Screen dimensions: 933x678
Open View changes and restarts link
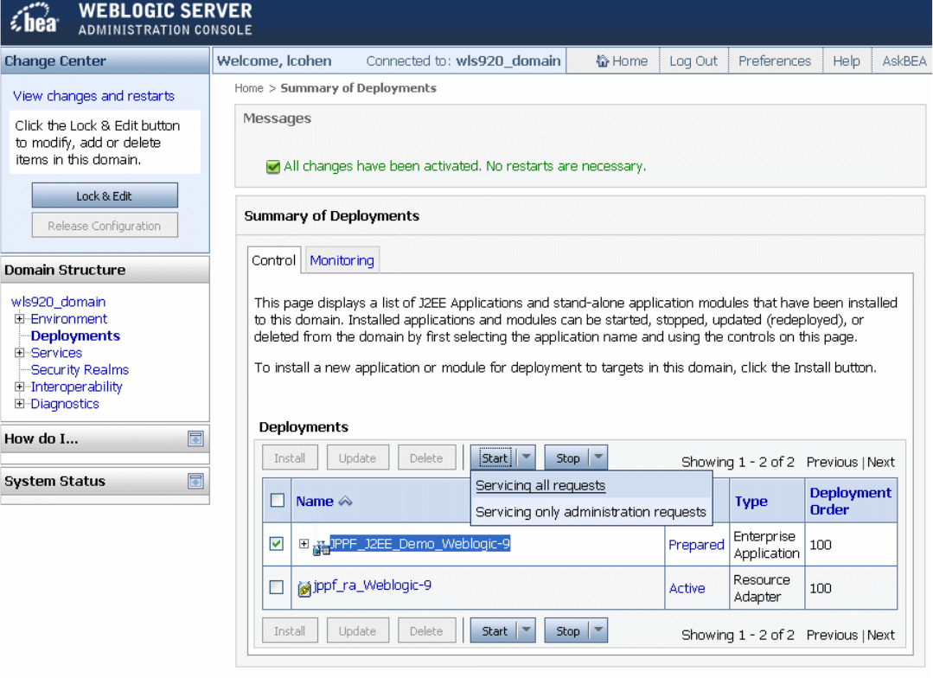[93, 96]
